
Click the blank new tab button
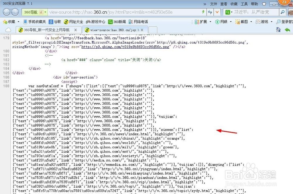click(x=153, y=30)
